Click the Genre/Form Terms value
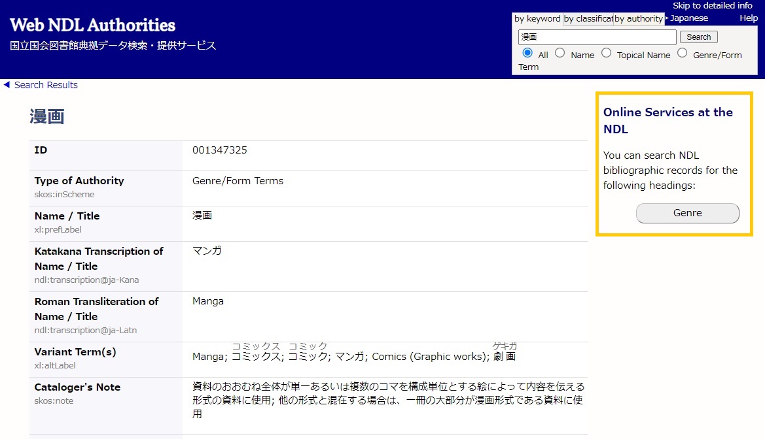The height and width of the screenshot is (439, 765). click(x=238, y=181)
